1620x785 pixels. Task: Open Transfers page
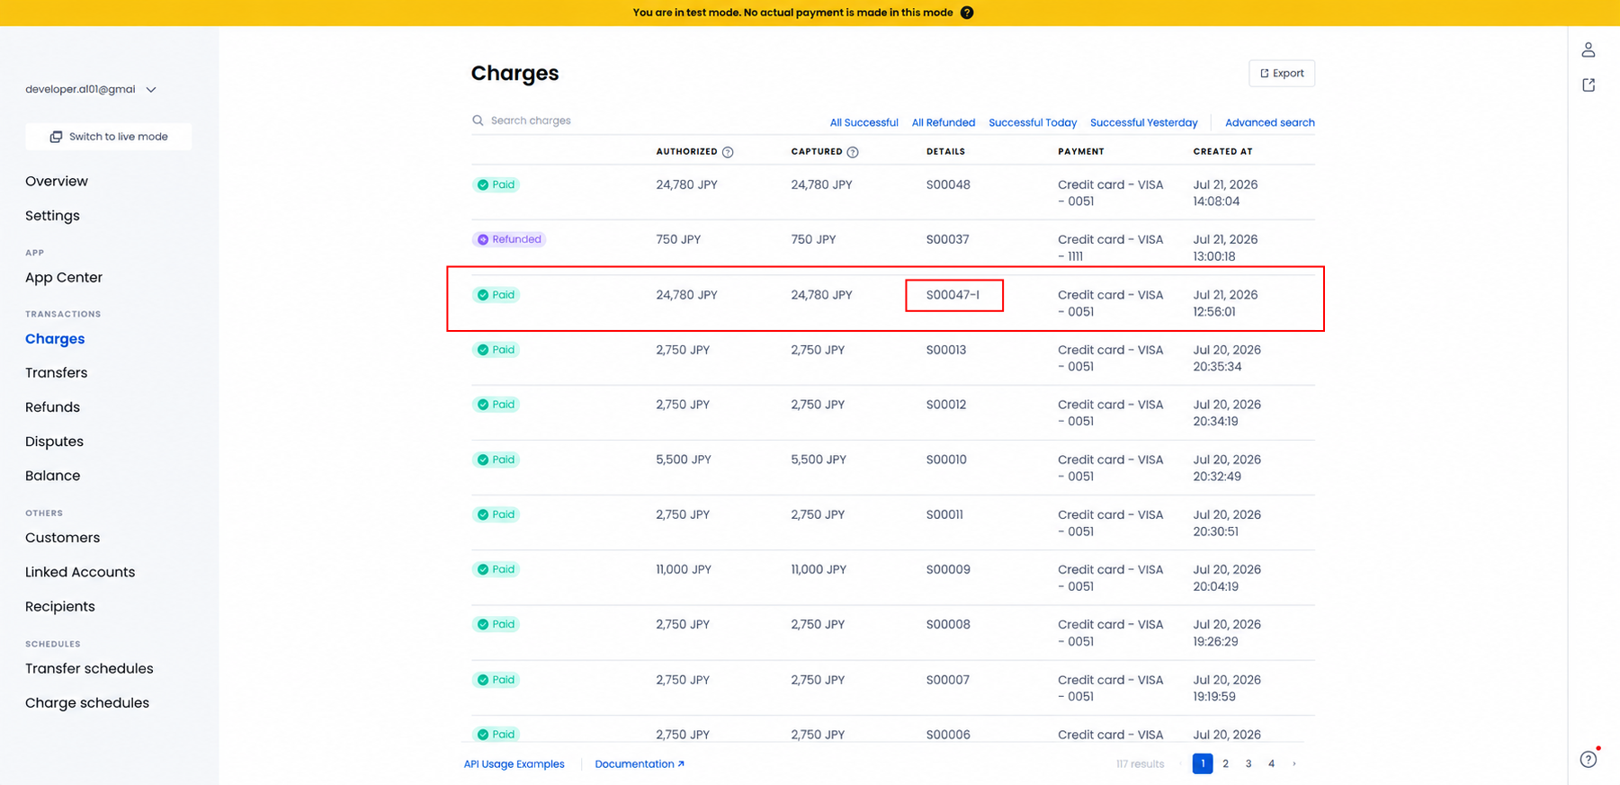pos(56,372)
